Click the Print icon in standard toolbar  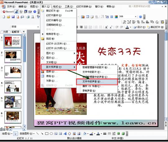pyautogui.click(x=28, y=17)
